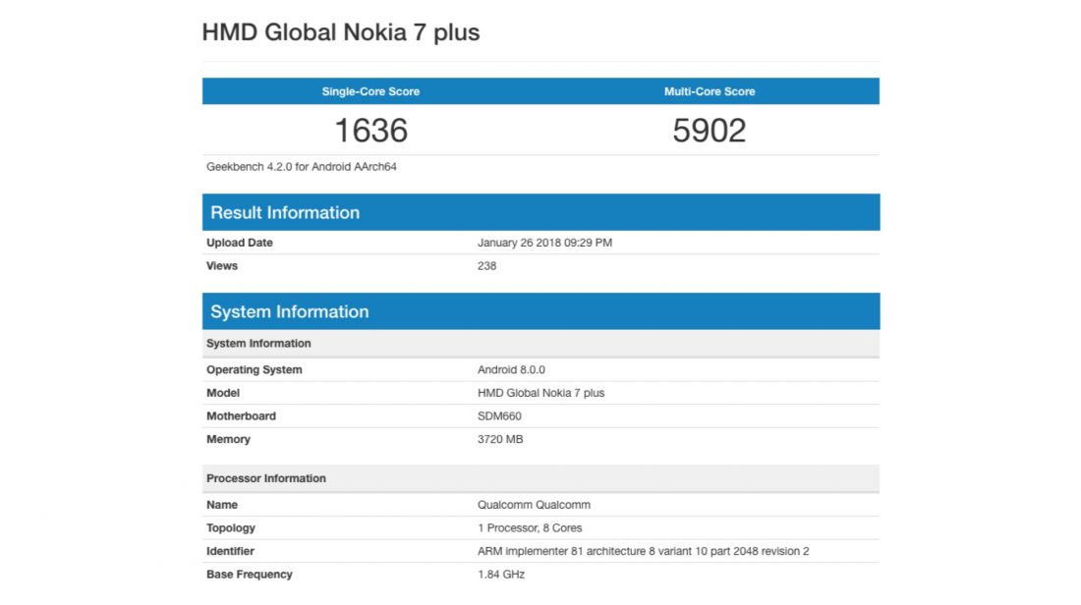Screen dimensions: 1081x605
Task: Click the blue System Information section header
Action: (x=289, y=312)
